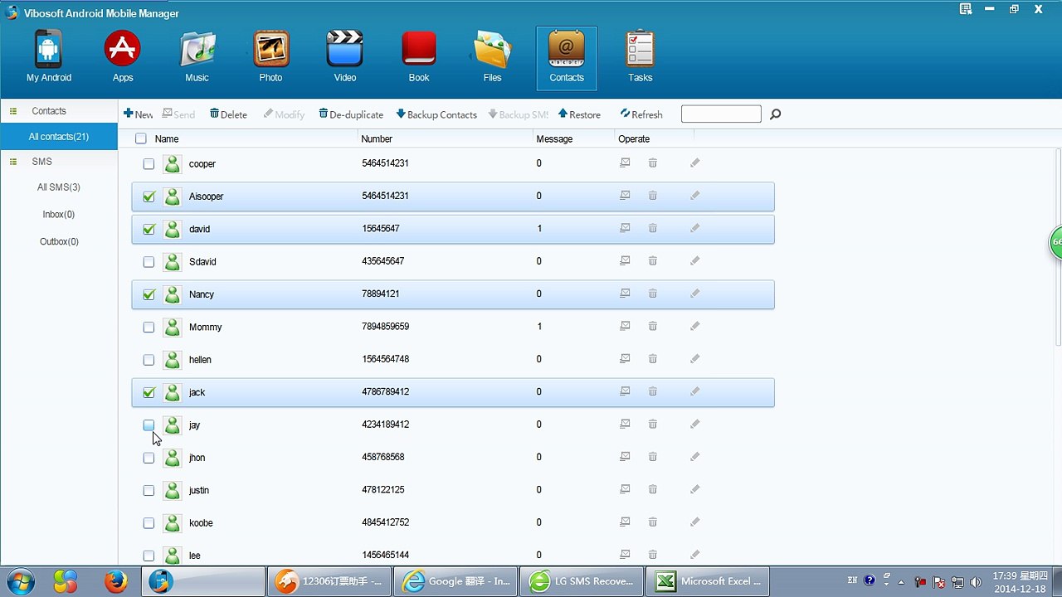
Task: Run De-duplicate on contacts
Action: [x=351, y=114]
